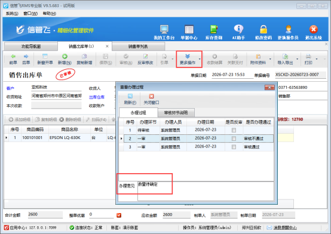
Task: Go to previous document 前单
Action: coord(13,59)
